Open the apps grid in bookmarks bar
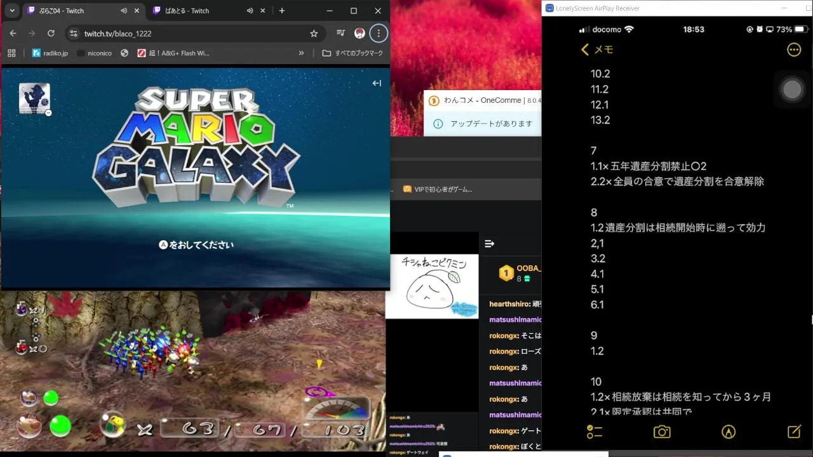 (11, 53)
